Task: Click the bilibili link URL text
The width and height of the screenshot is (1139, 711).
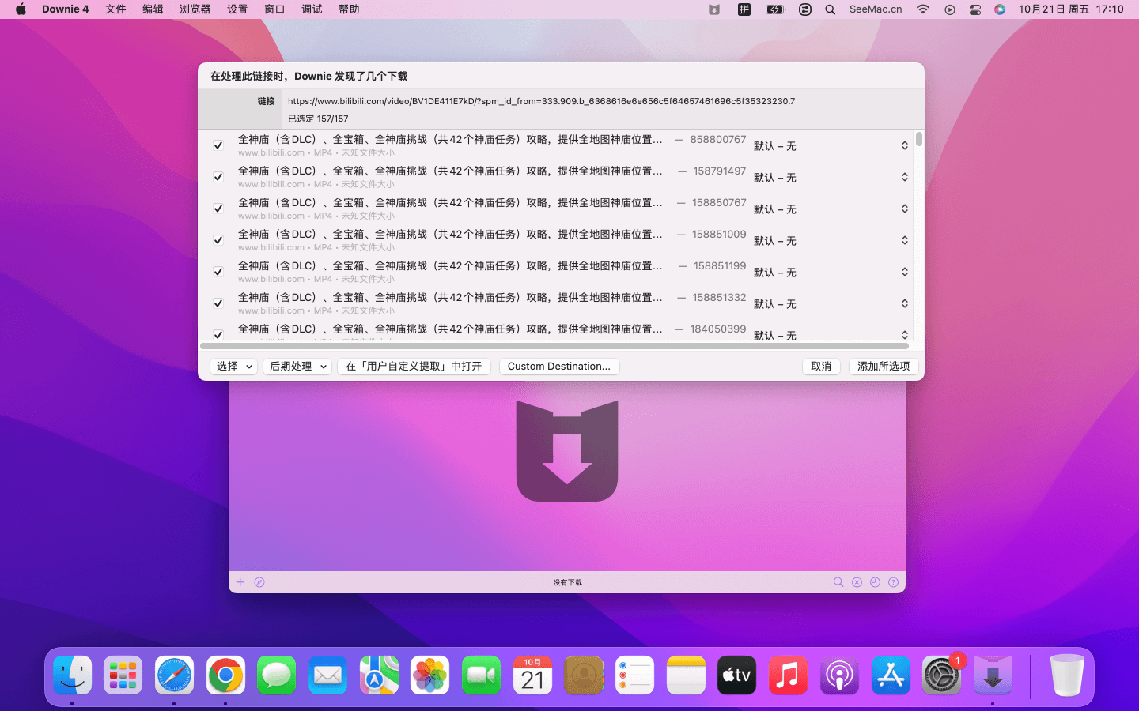Action: [541, 101]
